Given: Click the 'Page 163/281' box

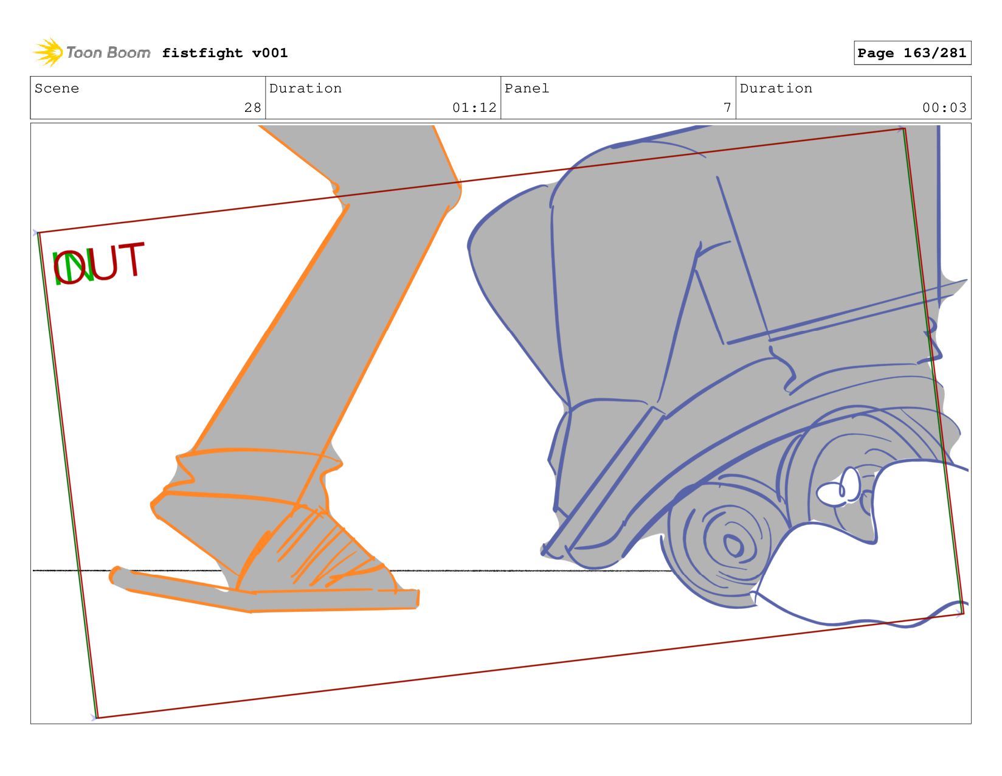Looking at the screenshot, I should [912, 53].
